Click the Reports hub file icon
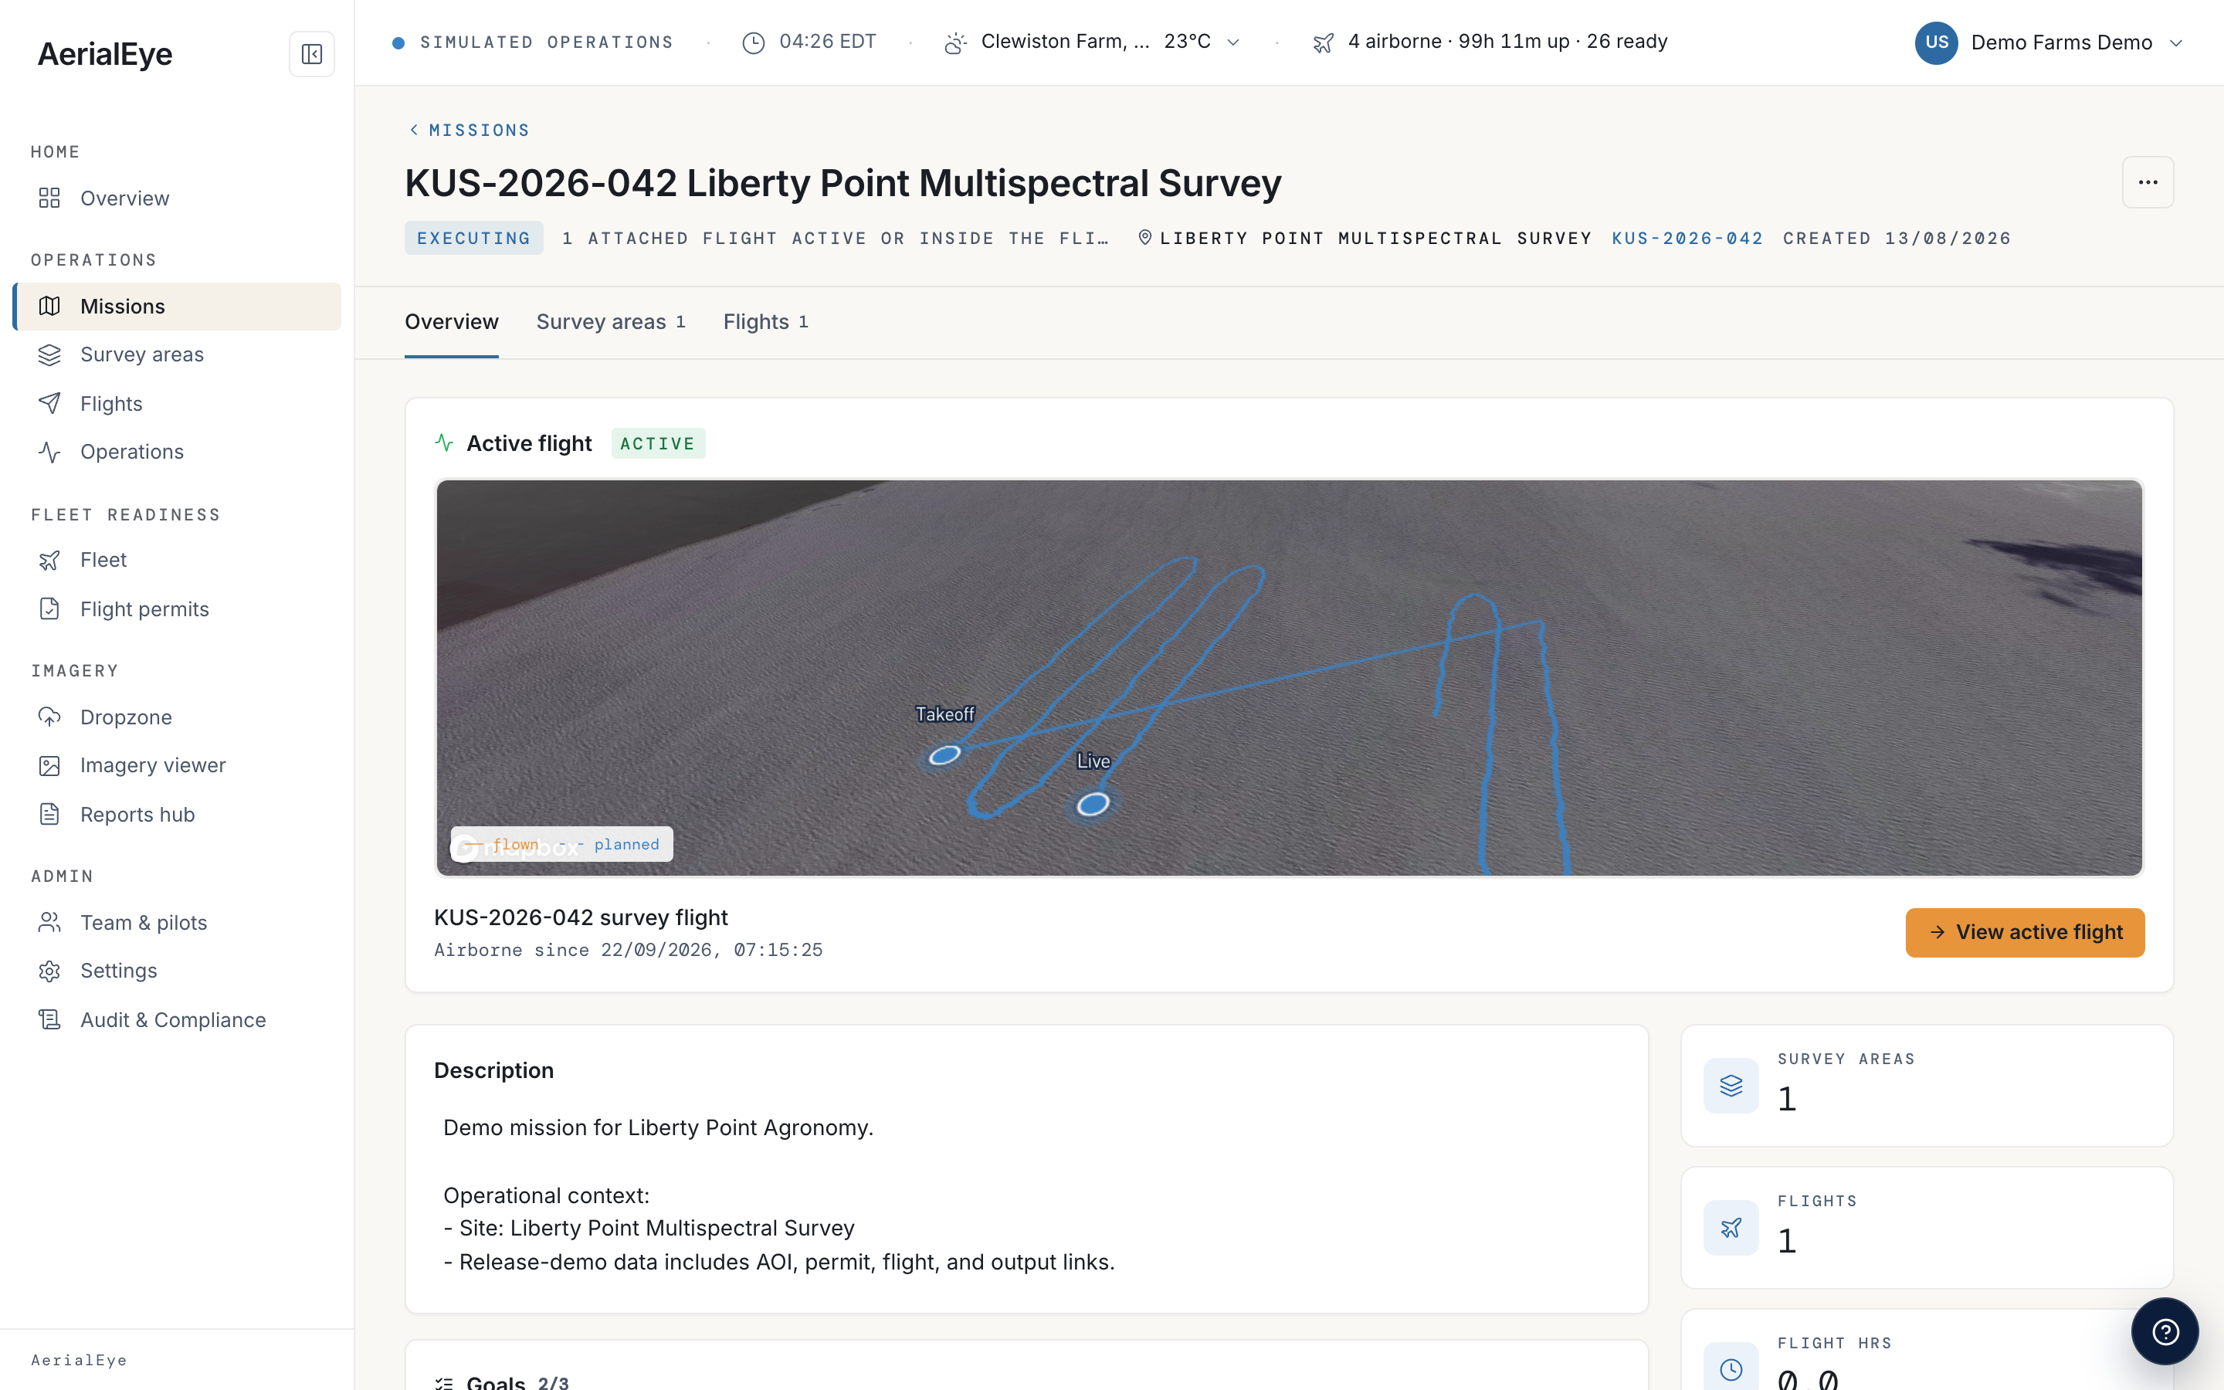 (49, 815)
